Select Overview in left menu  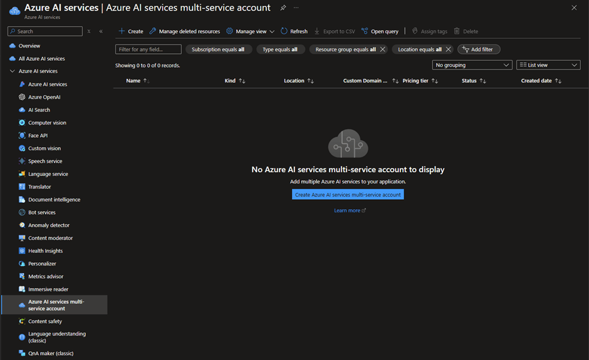[x=29, y=46]
